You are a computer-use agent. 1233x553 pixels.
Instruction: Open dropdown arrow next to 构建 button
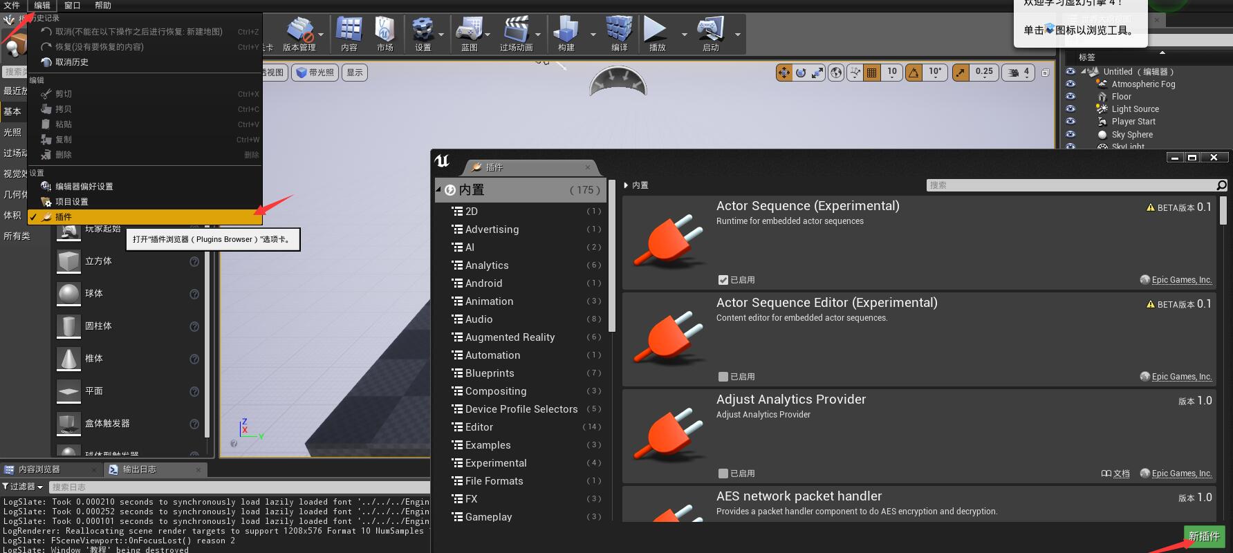point(593,34)
